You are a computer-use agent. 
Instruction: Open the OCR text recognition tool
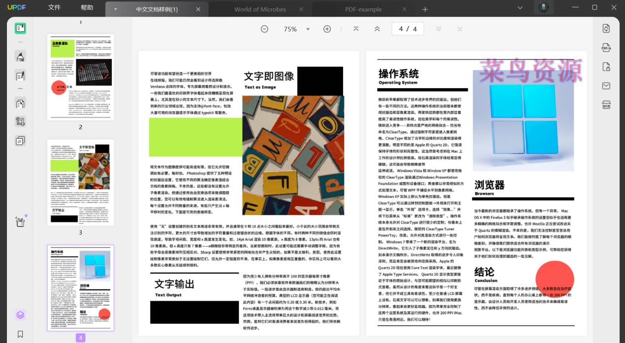point(606,105)
